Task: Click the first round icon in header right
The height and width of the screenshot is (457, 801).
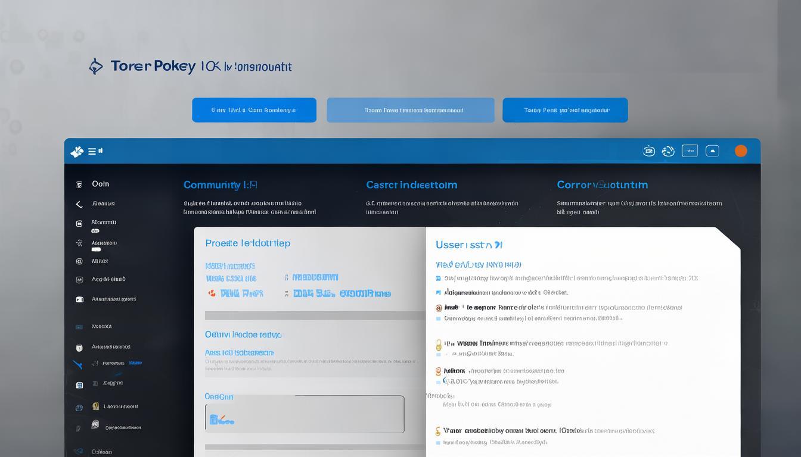Action: pyautogui.click(x=649, y=151)
